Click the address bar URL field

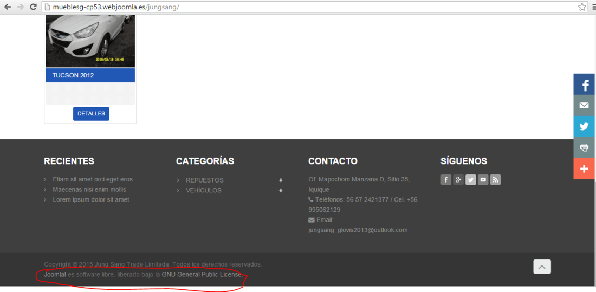tap(314, 7)
